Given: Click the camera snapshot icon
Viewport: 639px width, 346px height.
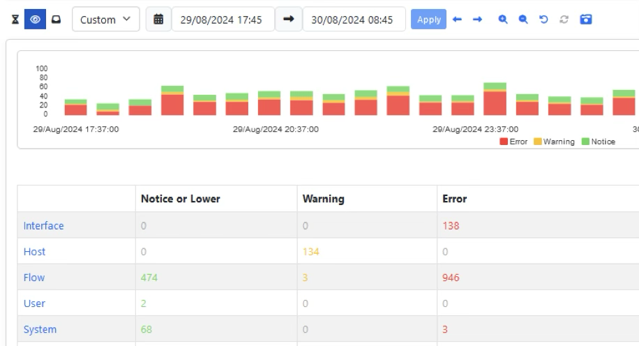Looking at the screenshot, I should [x=585, y=19].
